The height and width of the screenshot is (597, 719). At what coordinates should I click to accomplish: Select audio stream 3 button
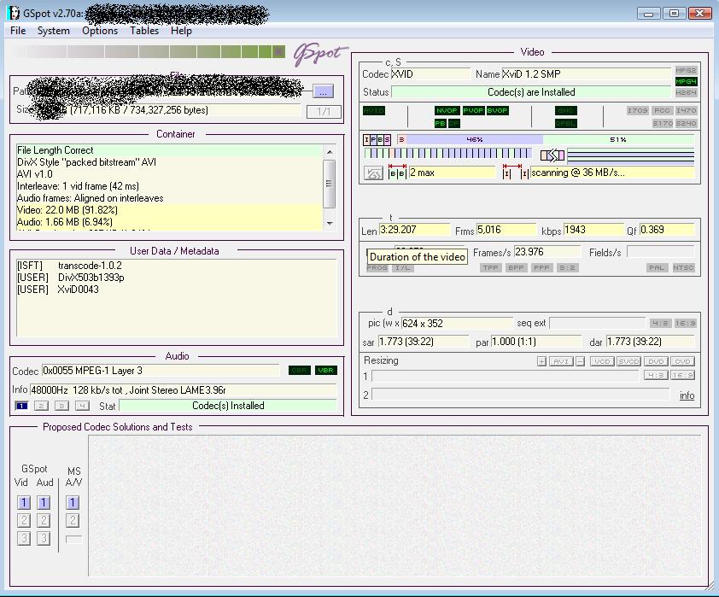(61, 407)
